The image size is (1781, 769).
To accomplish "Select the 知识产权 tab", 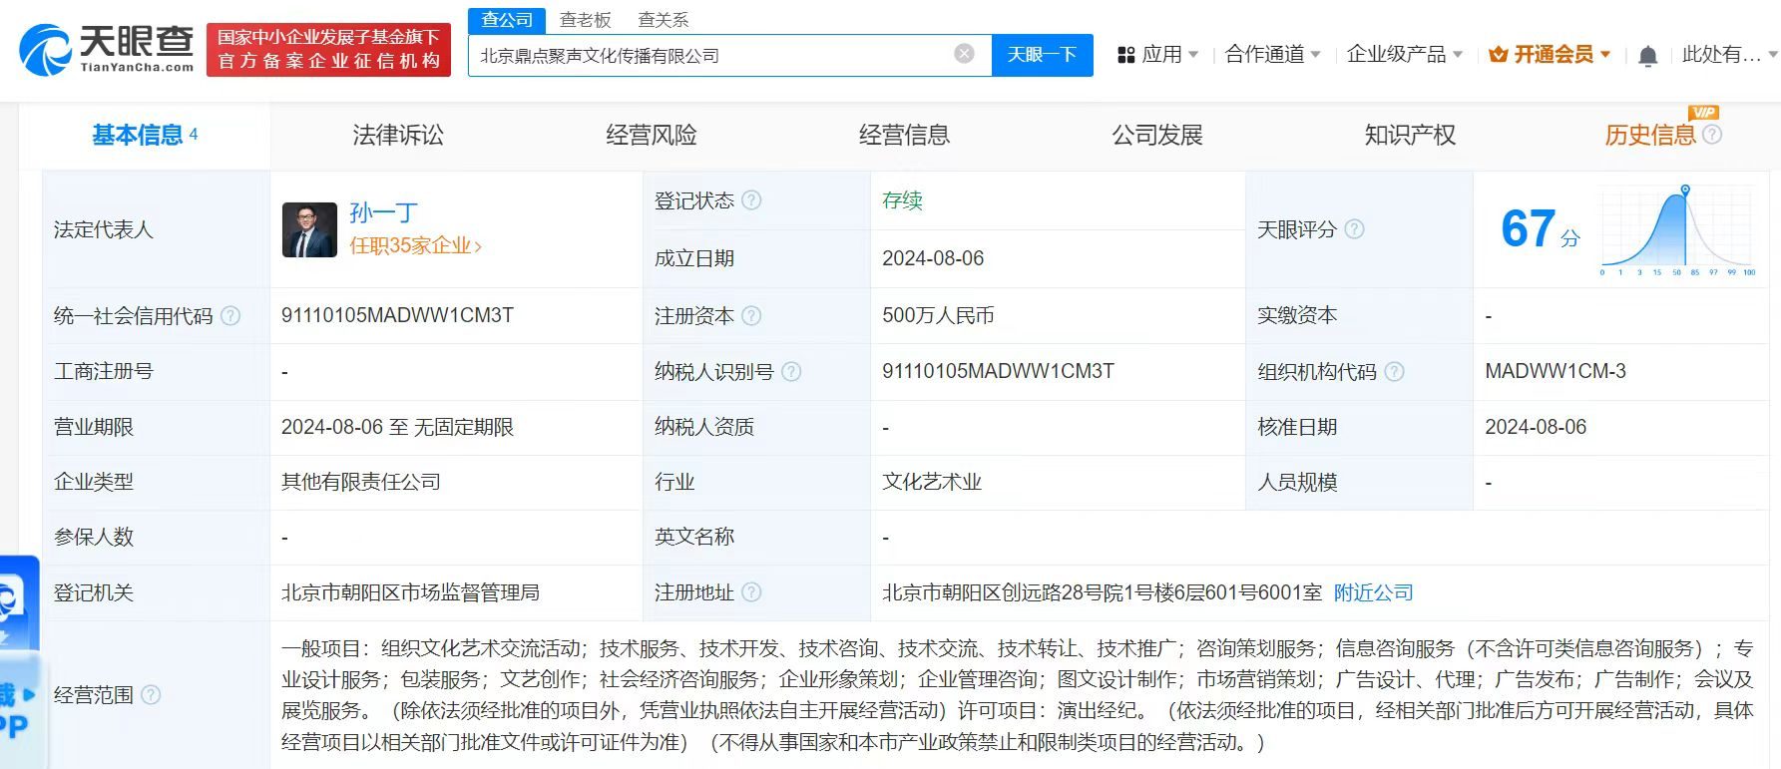I will coord(1410,135).
